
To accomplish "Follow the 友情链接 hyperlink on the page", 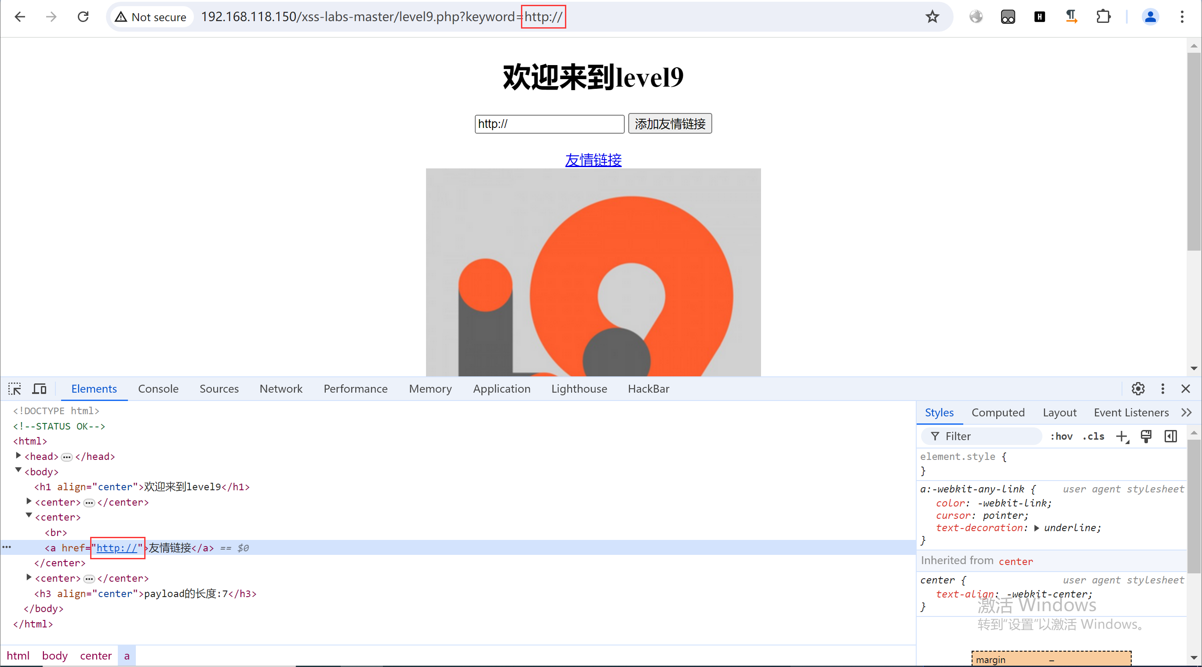I will 593,160.
